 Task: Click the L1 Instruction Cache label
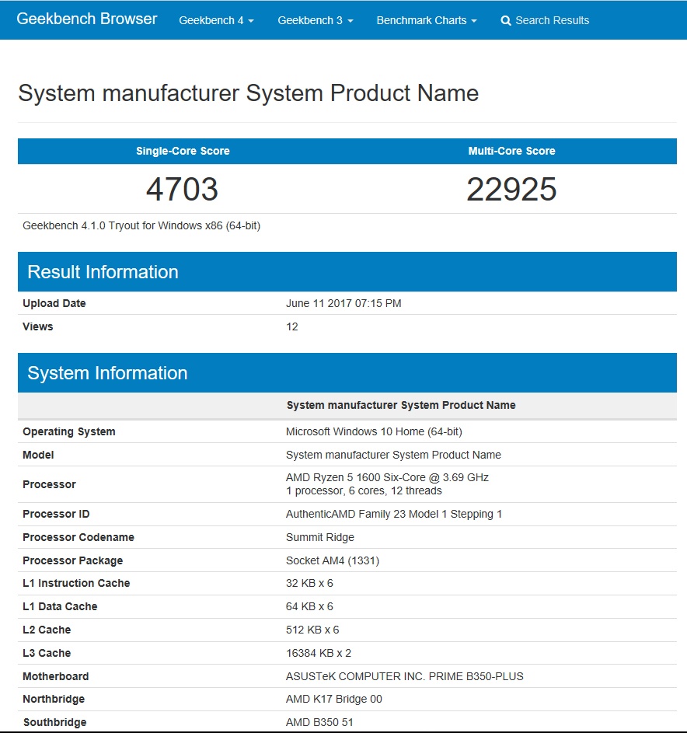[x=76, y=584]
